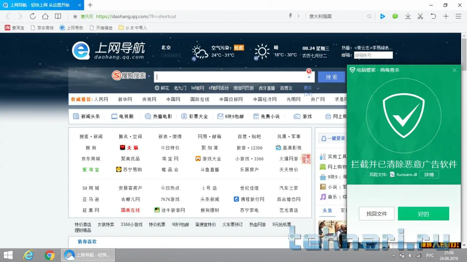
Task: Select the 电视剧 category tab
Action: click(122, 116)
